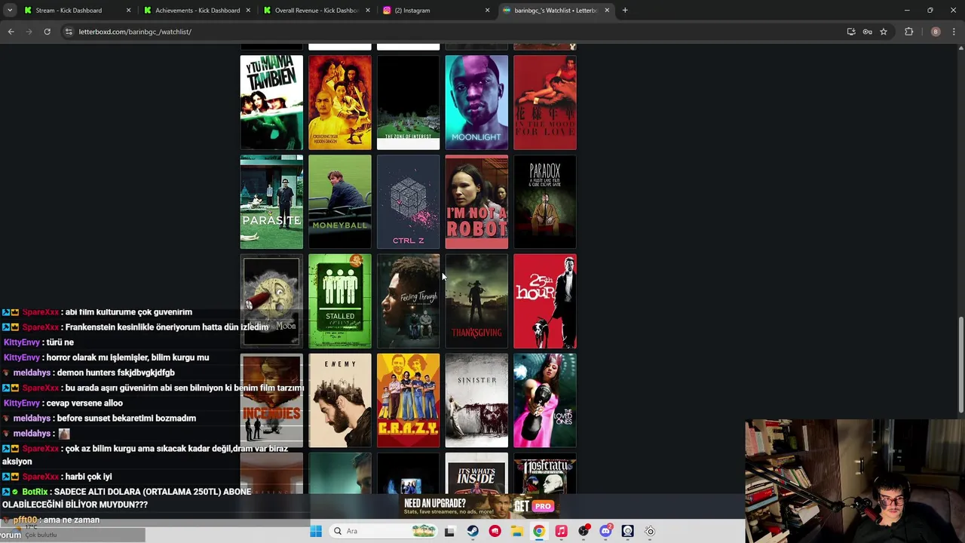This screenshot has width=965, height=543.
Task: Click the page vertical scrollbar
Action: [x=960, y=365]
